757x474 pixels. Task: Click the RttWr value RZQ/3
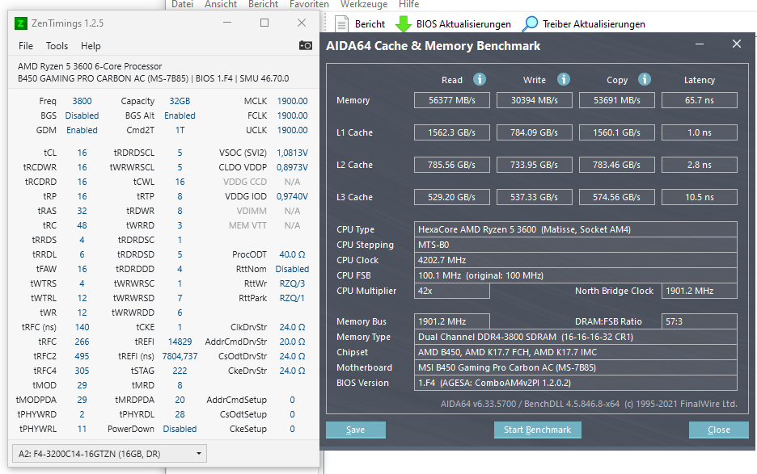292,283
